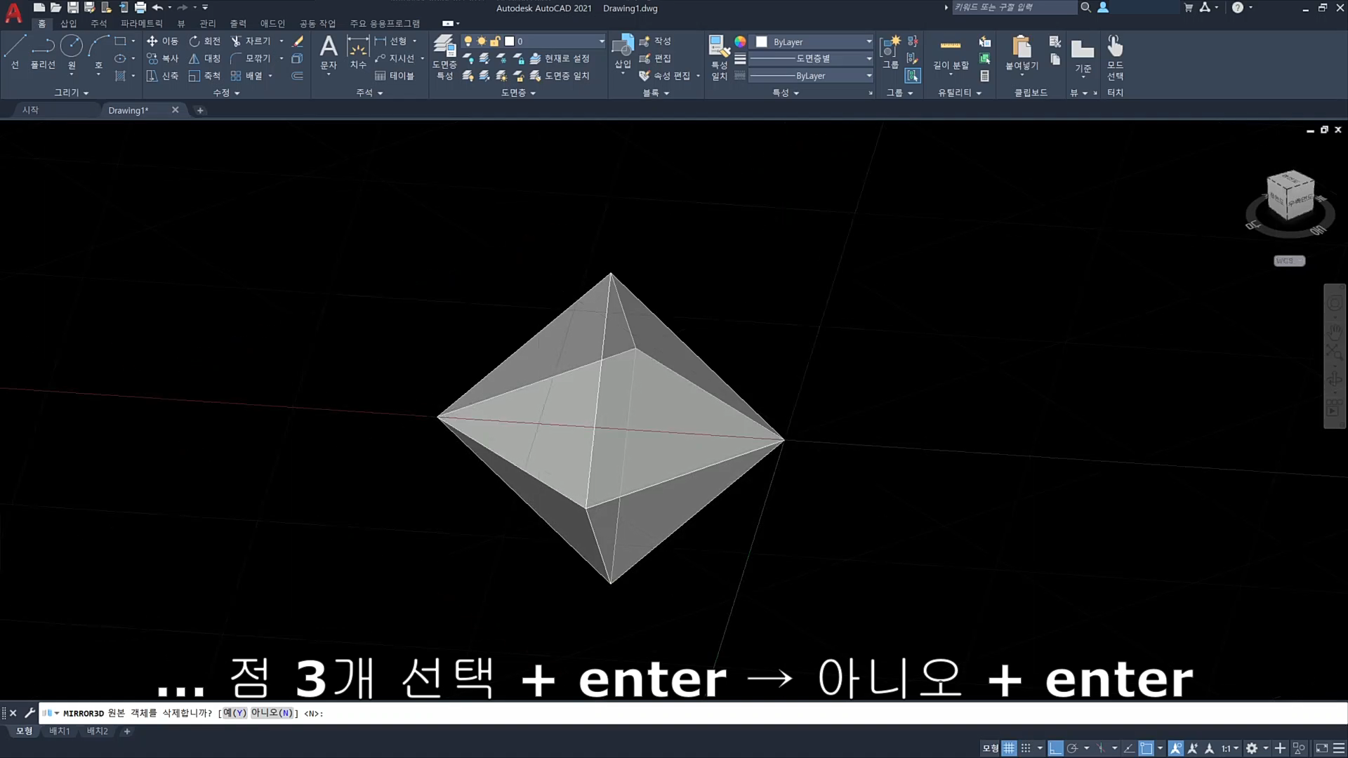This screenshot has width=1348, height=758.
Task: Toggle snap mode dots in status bar
Action: (x=1026, y=748)
